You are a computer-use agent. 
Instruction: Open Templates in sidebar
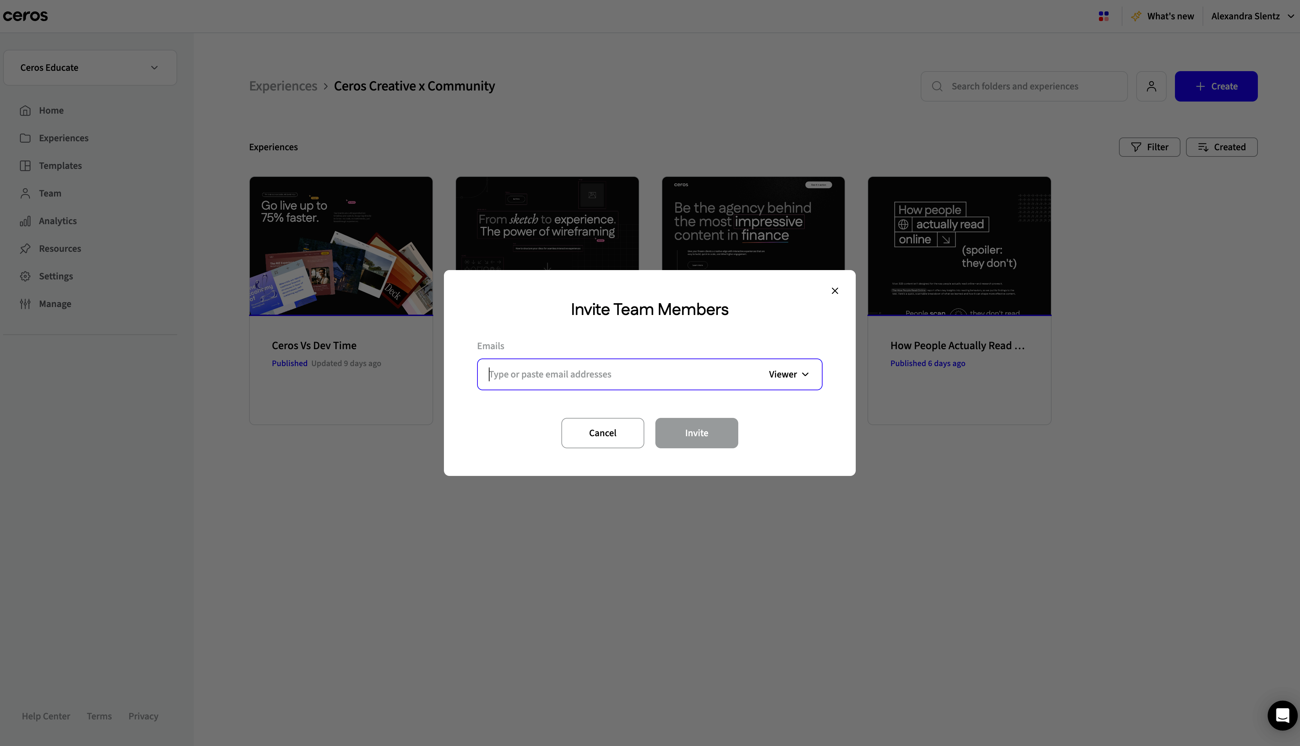click(x=60, y=166)
